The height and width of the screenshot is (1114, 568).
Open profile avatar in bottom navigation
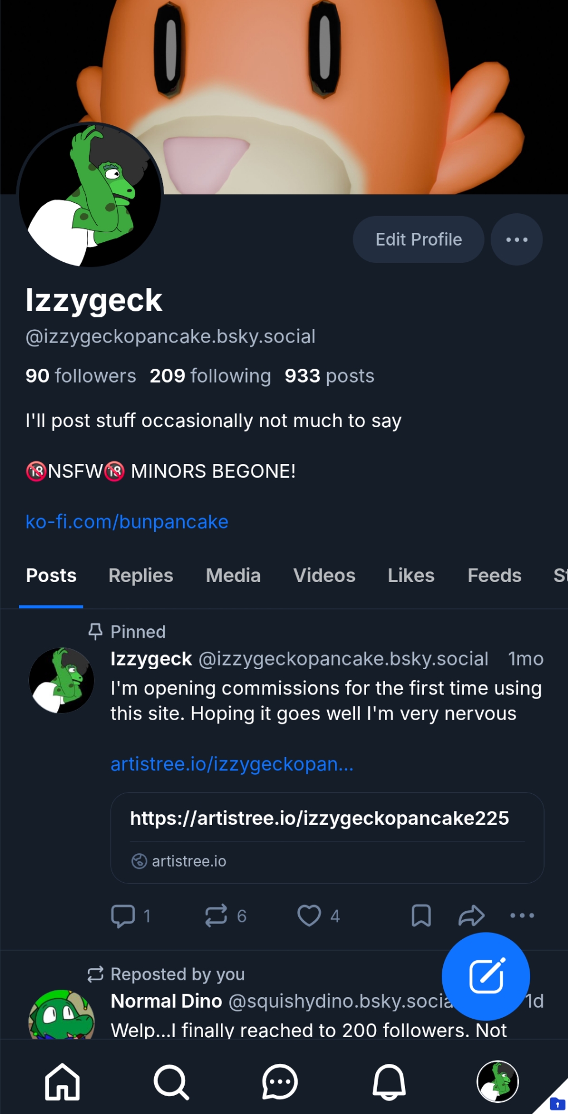(x=497, y=1082)
